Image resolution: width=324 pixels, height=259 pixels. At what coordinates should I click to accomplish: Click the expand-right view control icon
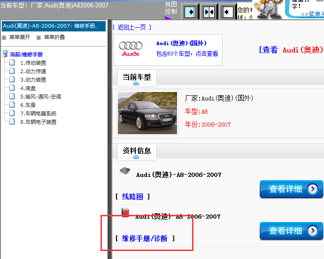(x=190, y=12)
